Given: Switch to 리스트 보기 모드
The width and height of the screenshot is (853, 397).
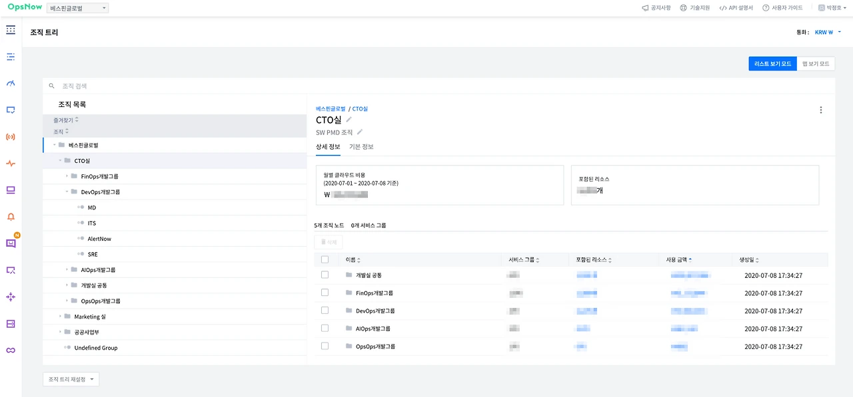Looking at the screenshot, I should click(x=772, y=64).
